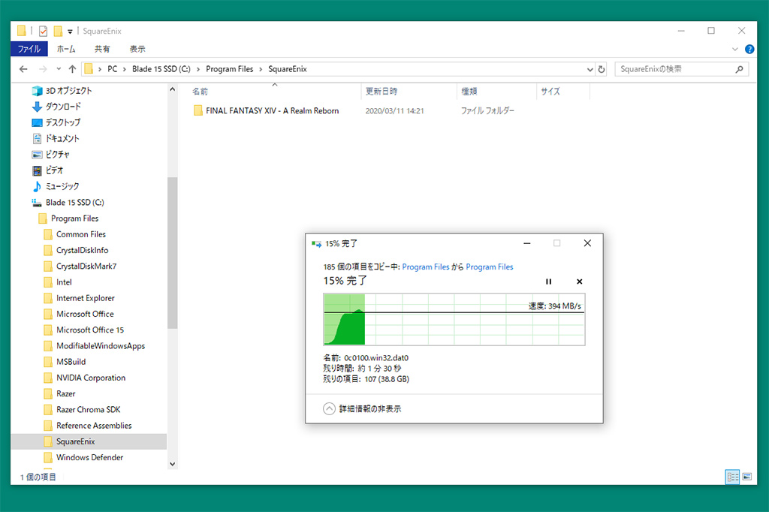The height and width of the screenshot is (512, 769).
Task: Switch to the 共有 ribbon tab
Action: [x=102, y=49]
